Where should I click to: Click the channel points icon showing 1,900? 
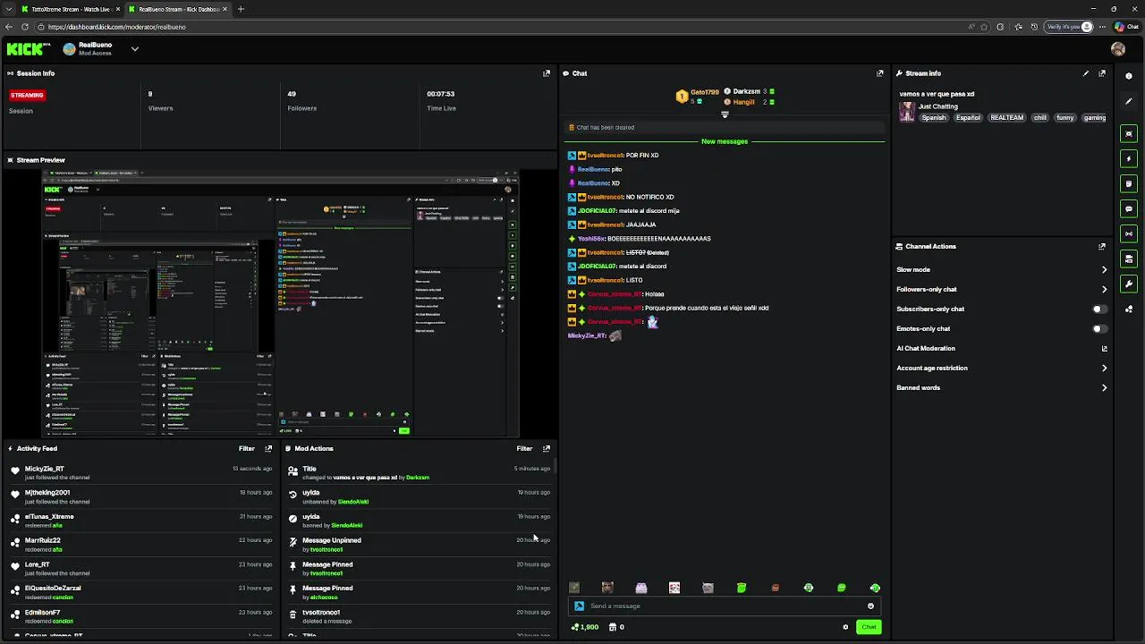tap(585, 627)
